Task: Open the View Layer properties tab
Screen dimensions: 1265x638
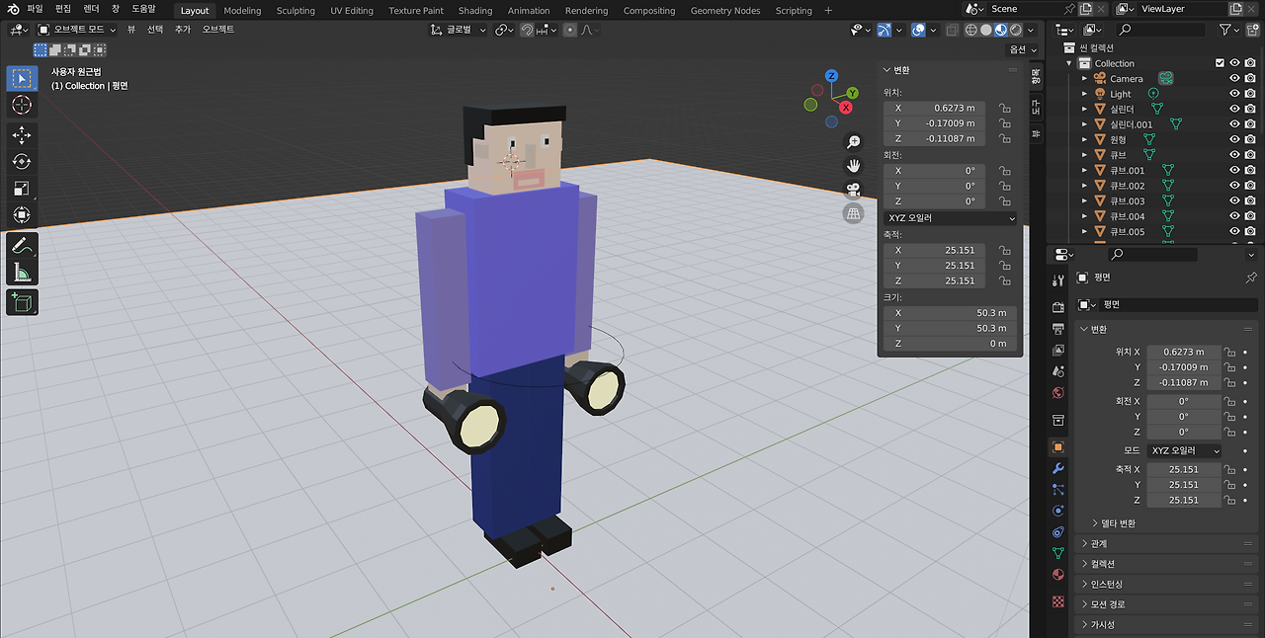Action: coord(1058,350)
